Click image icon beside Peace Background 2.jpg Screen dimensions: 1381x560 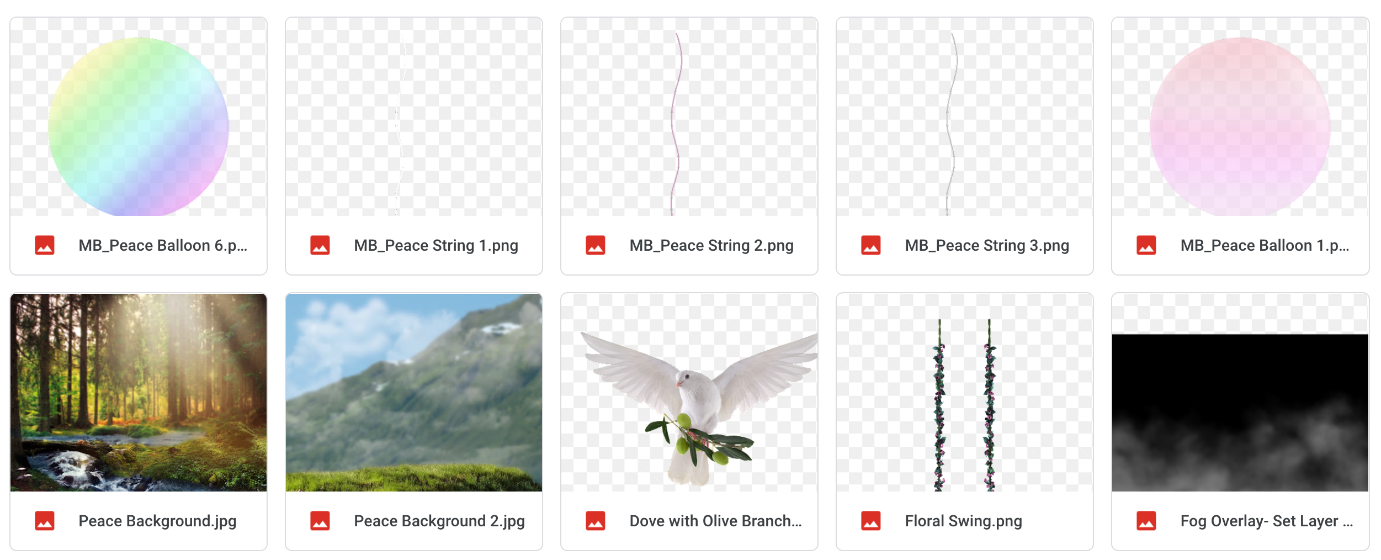pyautogui.click(x=320, y=521)
